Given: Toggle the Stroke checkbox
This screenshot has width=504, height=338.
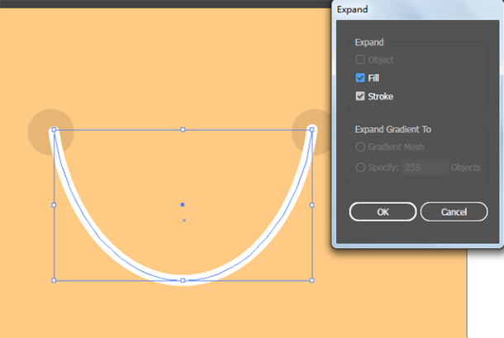Looking at the screenshot, I should click(x=360, y=96).
